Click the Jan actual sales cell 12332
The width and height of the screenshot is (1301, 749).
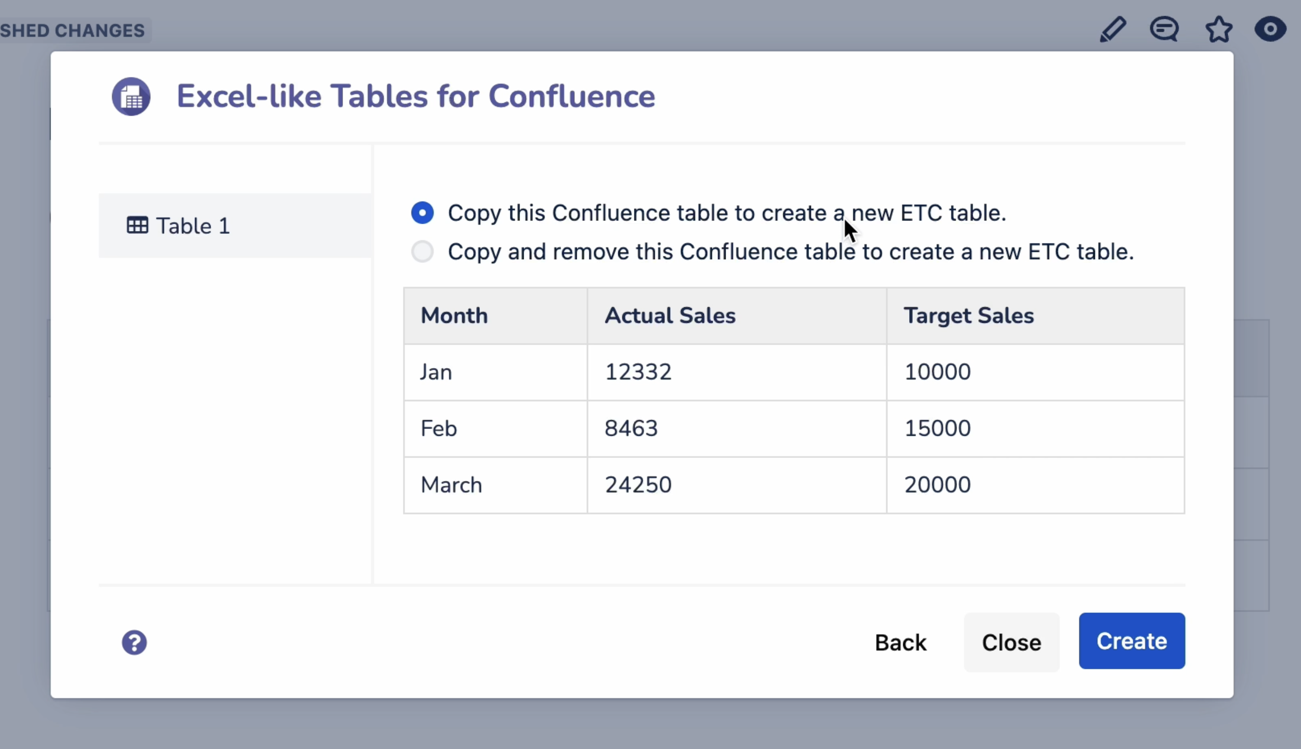click(638, 372)
